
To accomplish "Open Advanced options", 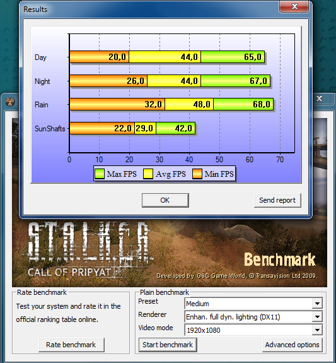I will tap(293, 345).
